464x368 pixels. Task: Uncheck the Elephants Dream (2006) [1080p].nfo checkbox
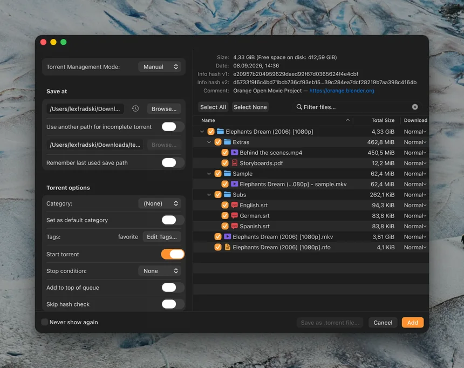tap(218, 247)
